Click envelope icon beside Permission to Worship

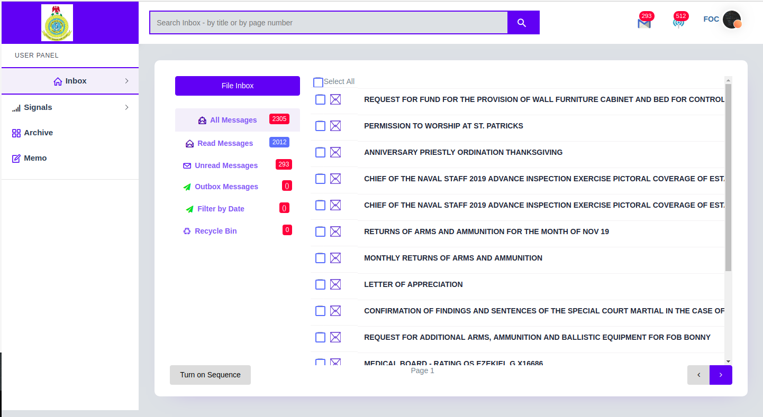click(335, 126)
